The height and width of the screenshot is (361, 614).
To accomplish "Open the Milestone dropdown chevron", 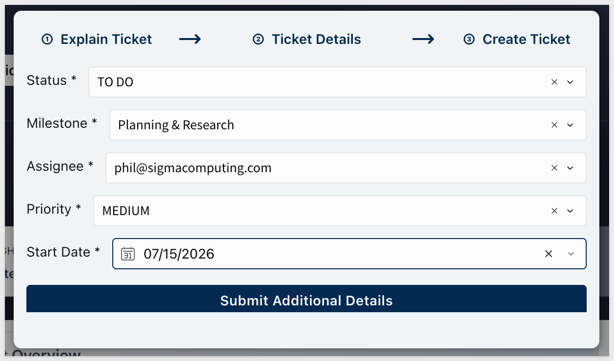I will (570, 125).
